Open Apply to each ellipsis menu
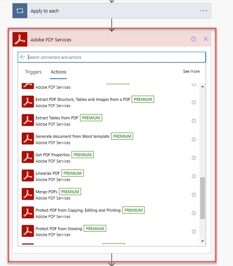The height and width of the screenshot is (266, 233). [204, 11]
